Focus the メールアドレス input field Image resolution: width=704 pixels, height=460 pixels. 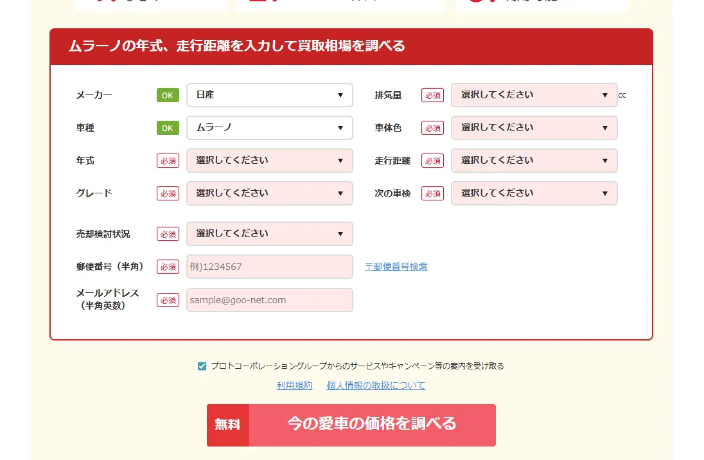click(x=269, y=300)
